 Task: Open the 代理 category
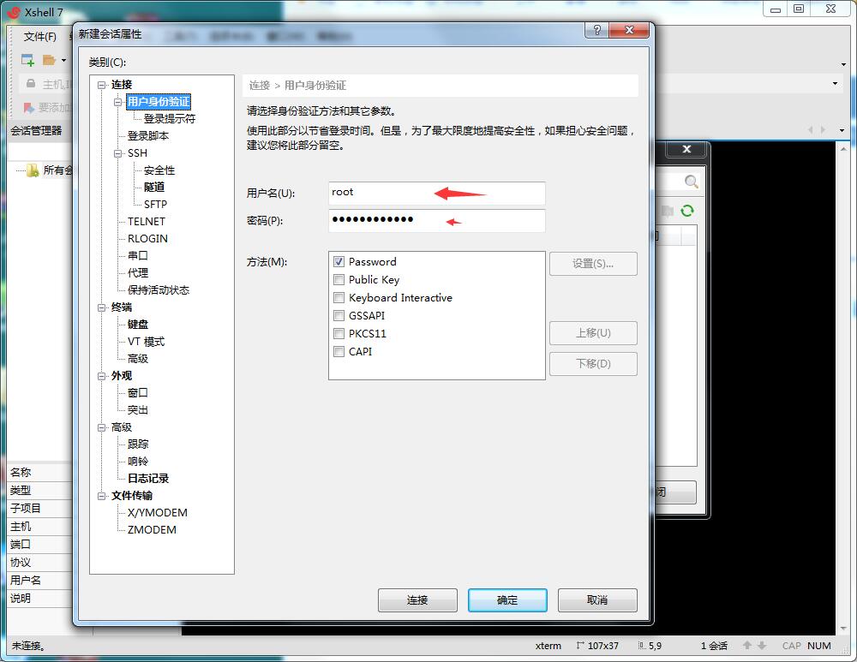pyautogui.click(x=138, y=272)
